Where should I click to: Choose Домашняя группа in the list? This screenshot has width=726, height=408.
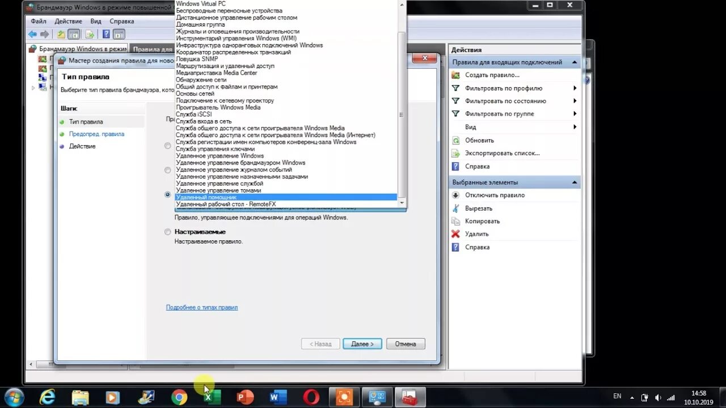point(286,24)
